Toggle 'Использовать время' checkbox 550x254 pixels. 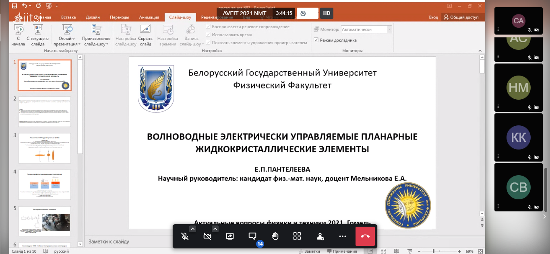coord(208,35)
